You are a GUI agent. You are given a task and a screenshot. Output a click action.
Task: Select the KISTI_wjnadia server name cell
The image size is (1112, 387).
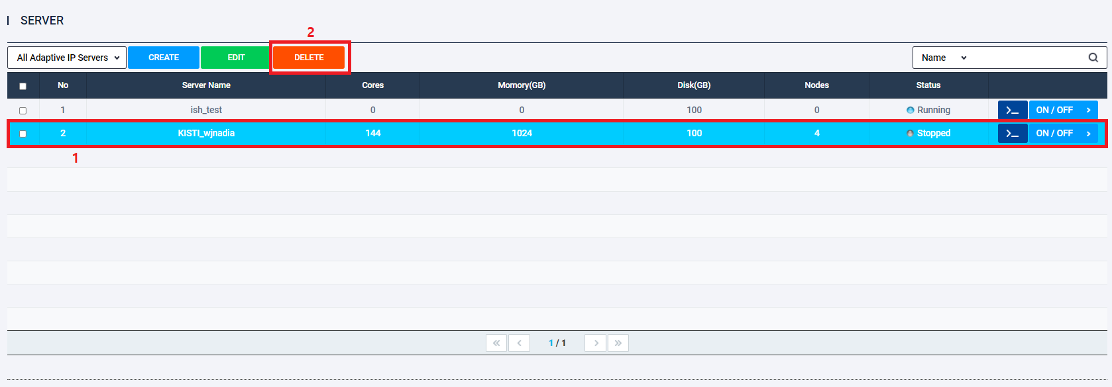(x=206, y=133)
